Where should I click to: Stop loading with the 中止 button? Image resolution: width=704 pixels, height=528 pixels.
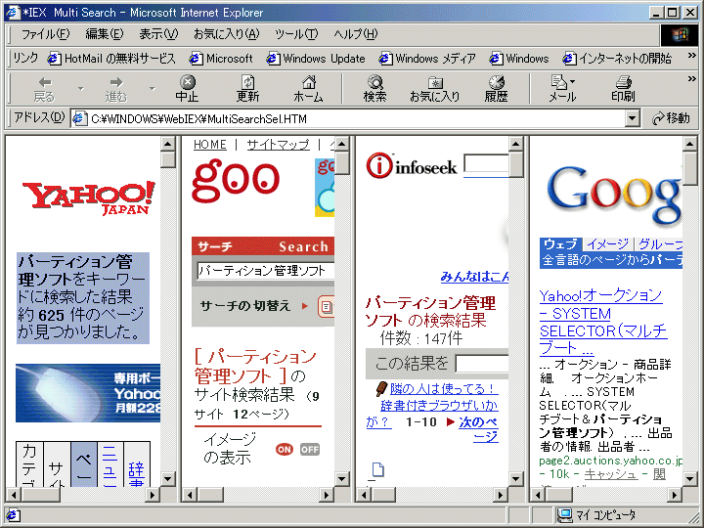point(187,89)
